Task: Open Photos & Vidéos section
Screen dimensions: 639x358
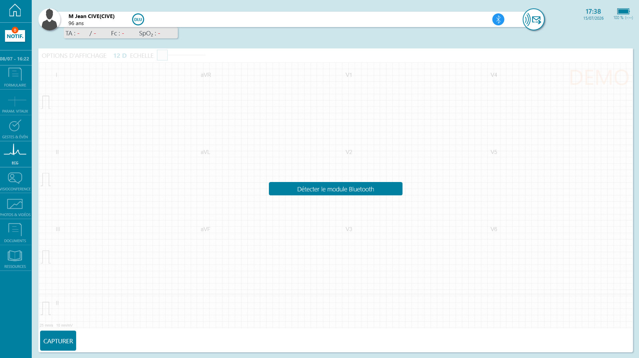Action: click(15, 207)
